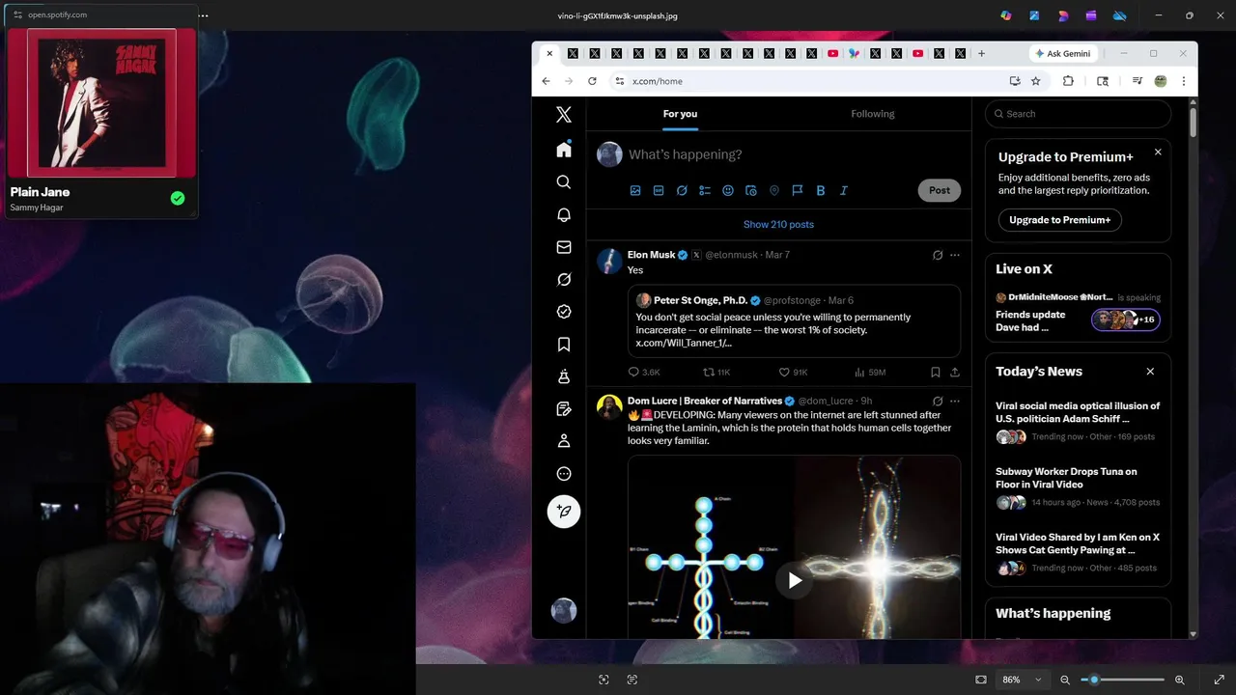Show 210 new posts

(x=778, y=224)
